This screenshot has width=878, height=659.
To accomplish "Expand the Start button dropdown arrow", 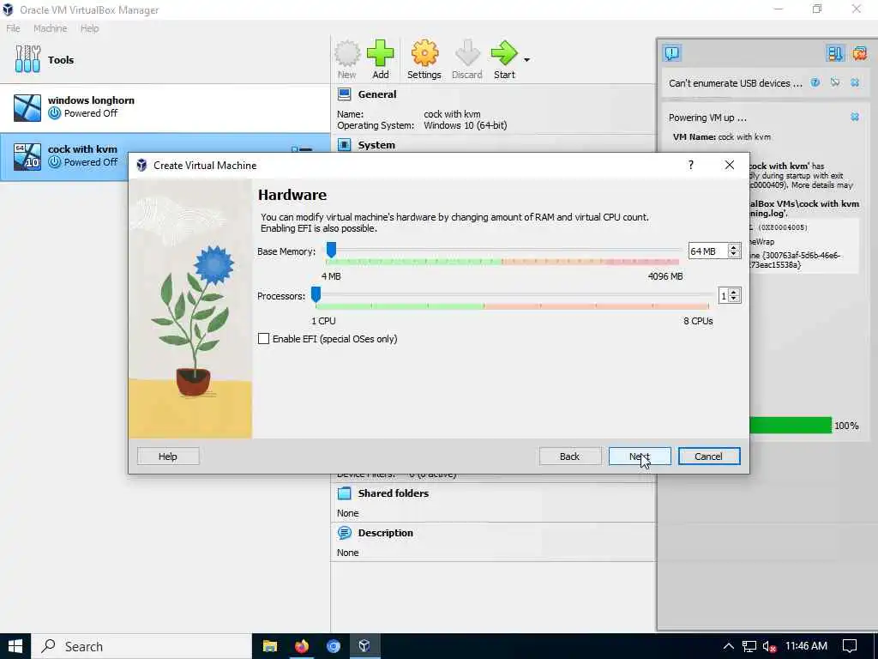I will (x=527, y=59).
